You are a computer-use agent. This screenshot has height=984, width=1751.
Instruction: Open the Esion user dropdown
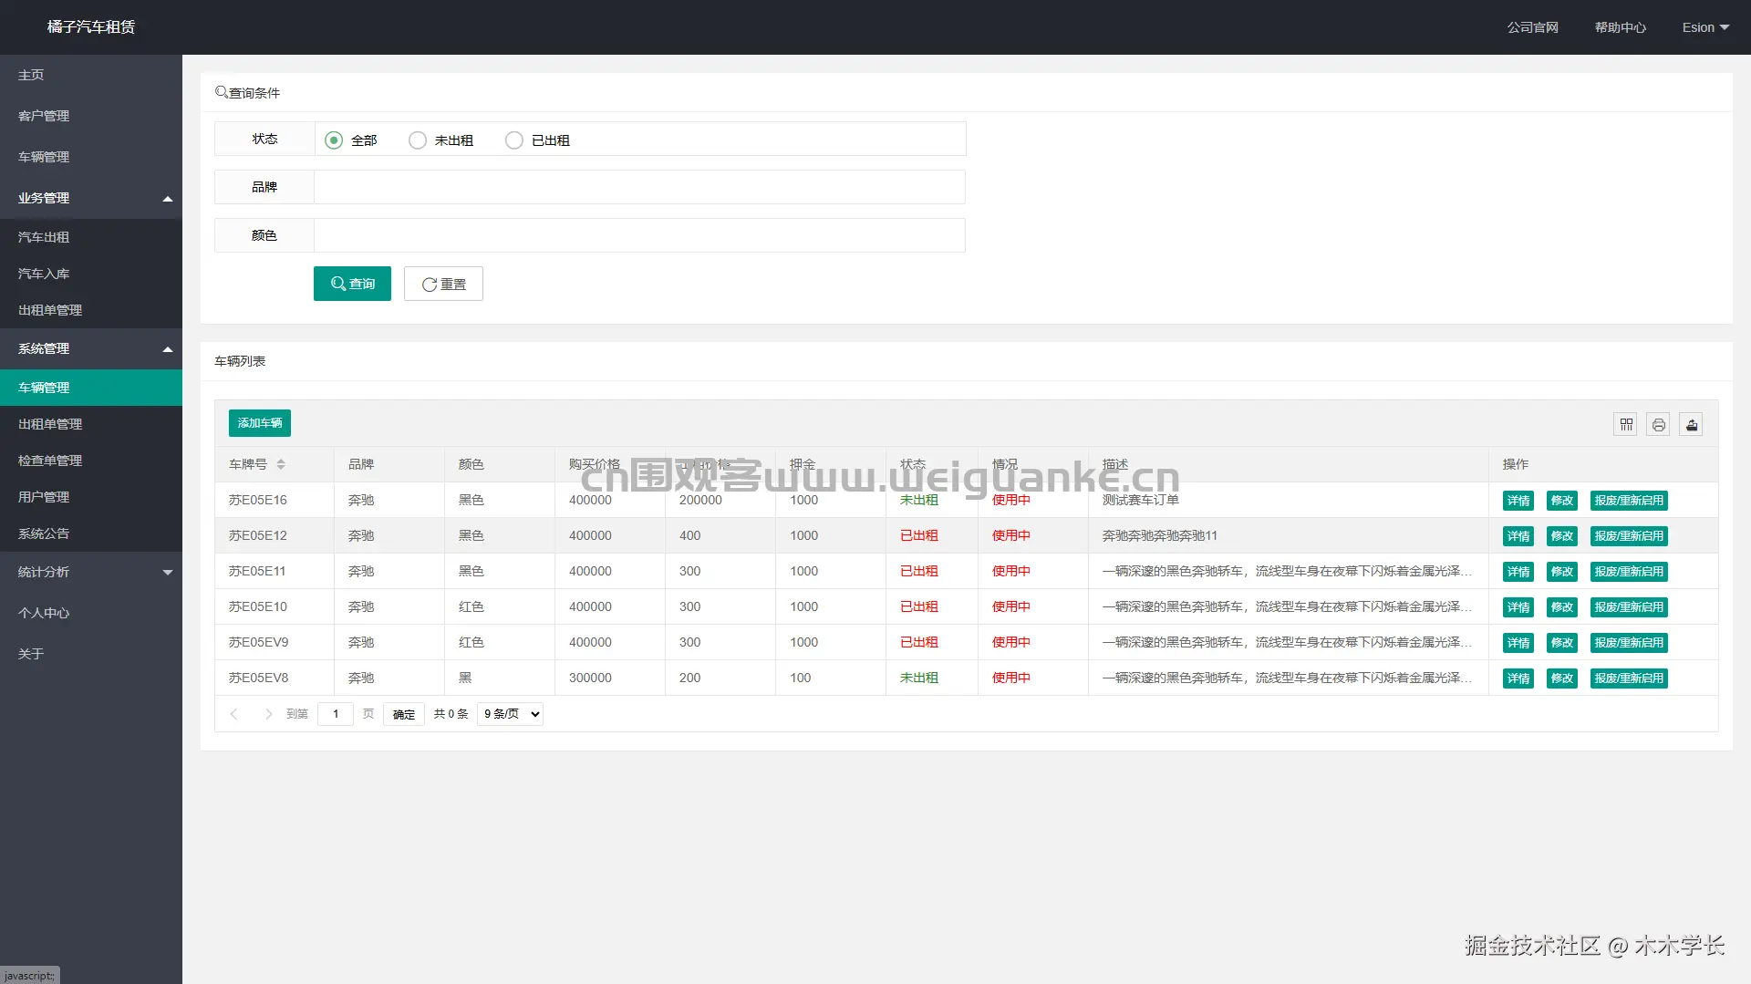click(x=1705, y=27)
